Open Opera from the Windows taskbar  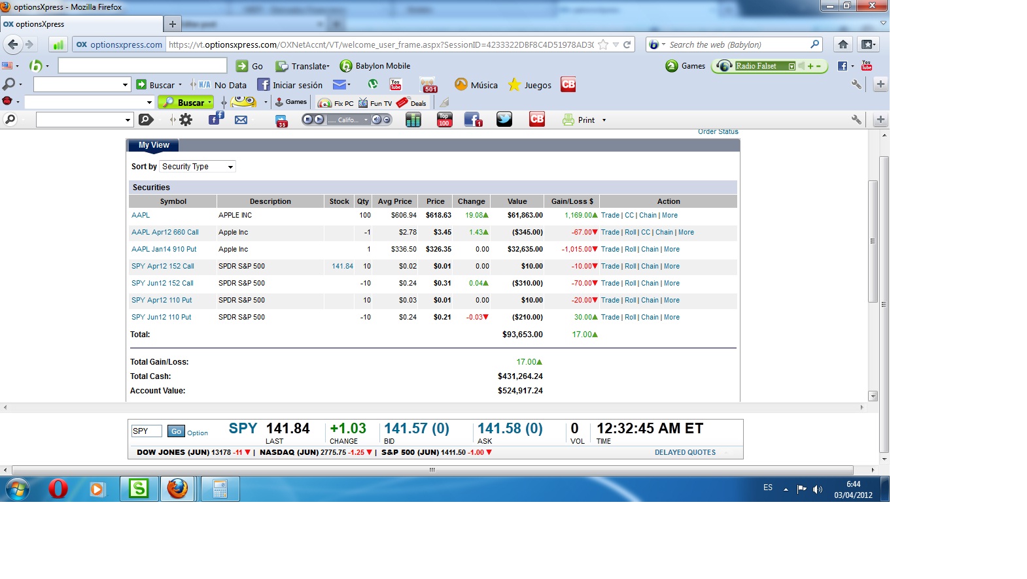click(58, 488)
